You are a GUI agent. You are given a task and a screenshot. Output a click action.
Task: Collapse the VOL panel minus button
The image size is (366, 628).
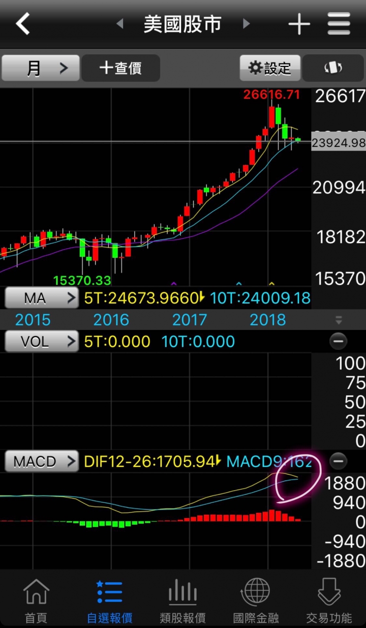click(x=338, y=341)
